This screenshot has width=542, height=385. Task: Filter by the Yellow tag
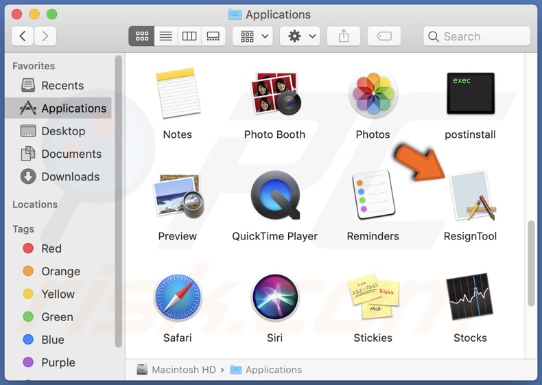58,294
